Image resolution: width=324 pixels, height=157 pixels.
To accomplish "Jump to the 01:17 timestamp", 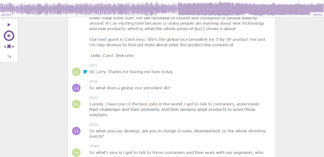I will point(94,65).
